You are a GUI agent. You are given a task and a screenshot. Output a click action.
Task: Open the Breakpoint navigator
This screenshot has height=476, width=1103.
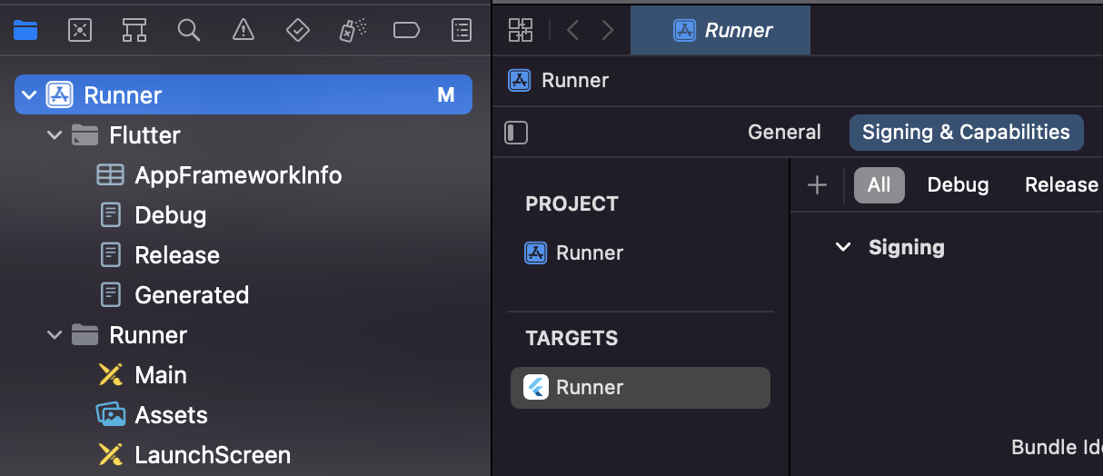click(x=406, y=30)
